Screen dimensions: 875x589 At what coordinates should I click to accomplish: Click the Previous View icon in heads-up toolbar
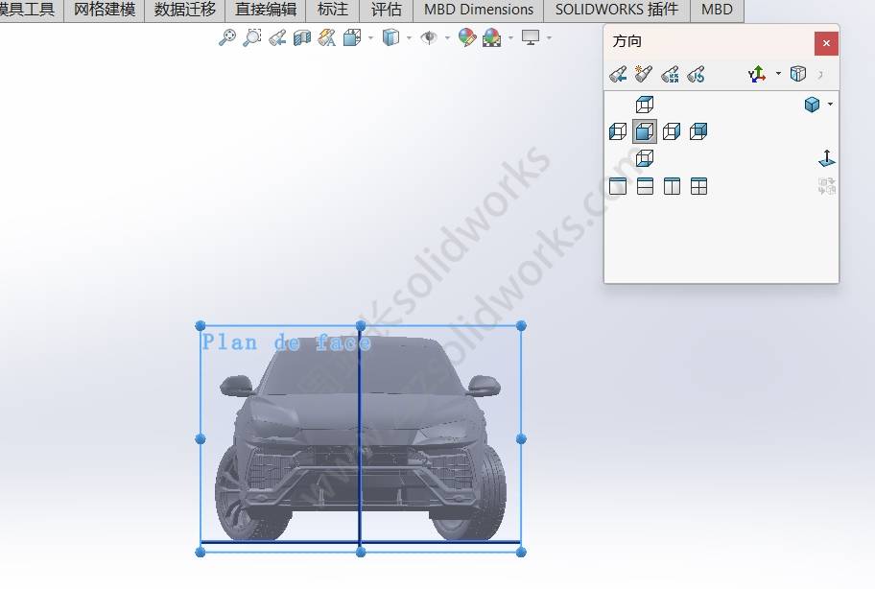(277, 37)
